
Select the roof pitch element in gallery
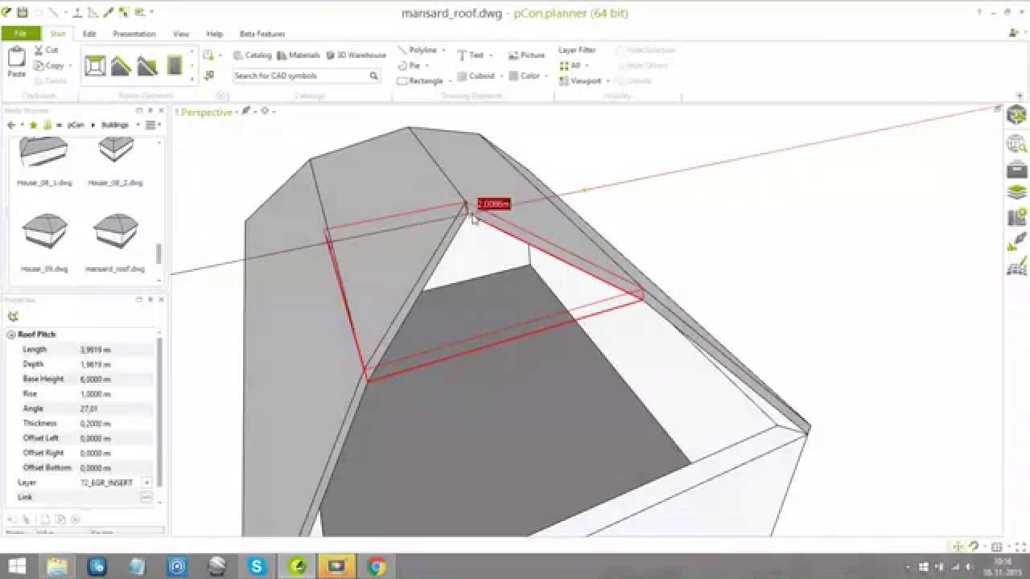(121, 66)
